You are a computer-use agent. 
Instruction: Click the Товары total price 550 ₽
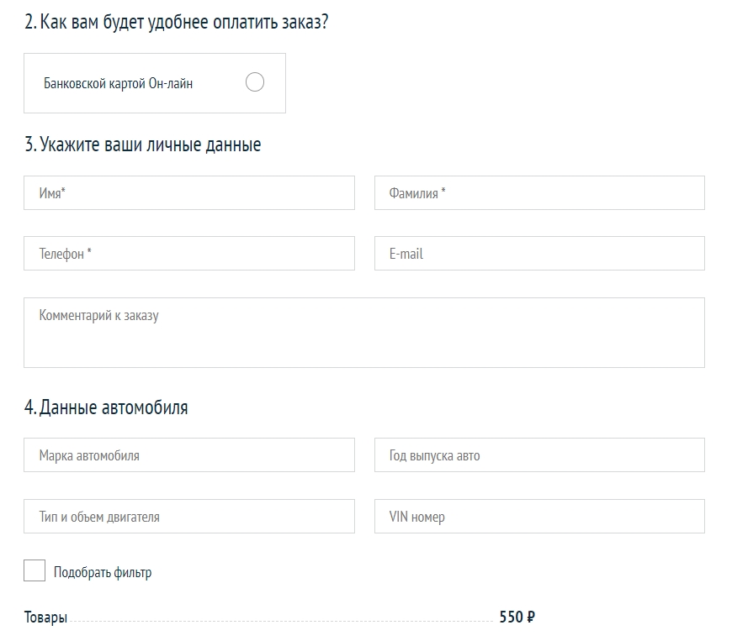coord(517,617)
